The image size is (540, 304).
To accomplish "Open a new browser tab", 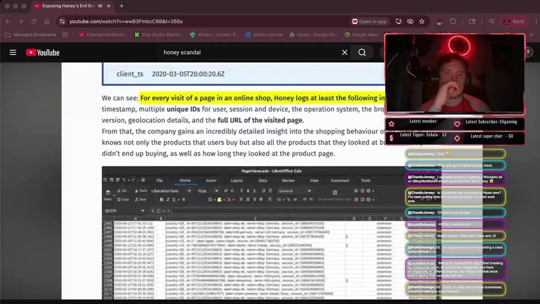I will [x=121, y=6].
